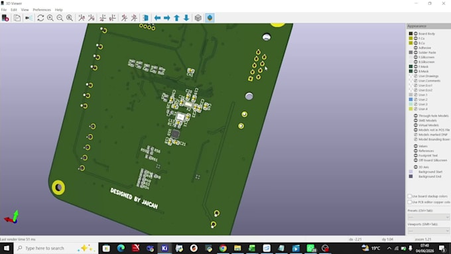Click the weather 19°C taskbar widget
This screenshot has width=451, height=254.
[x=371, y=248]
